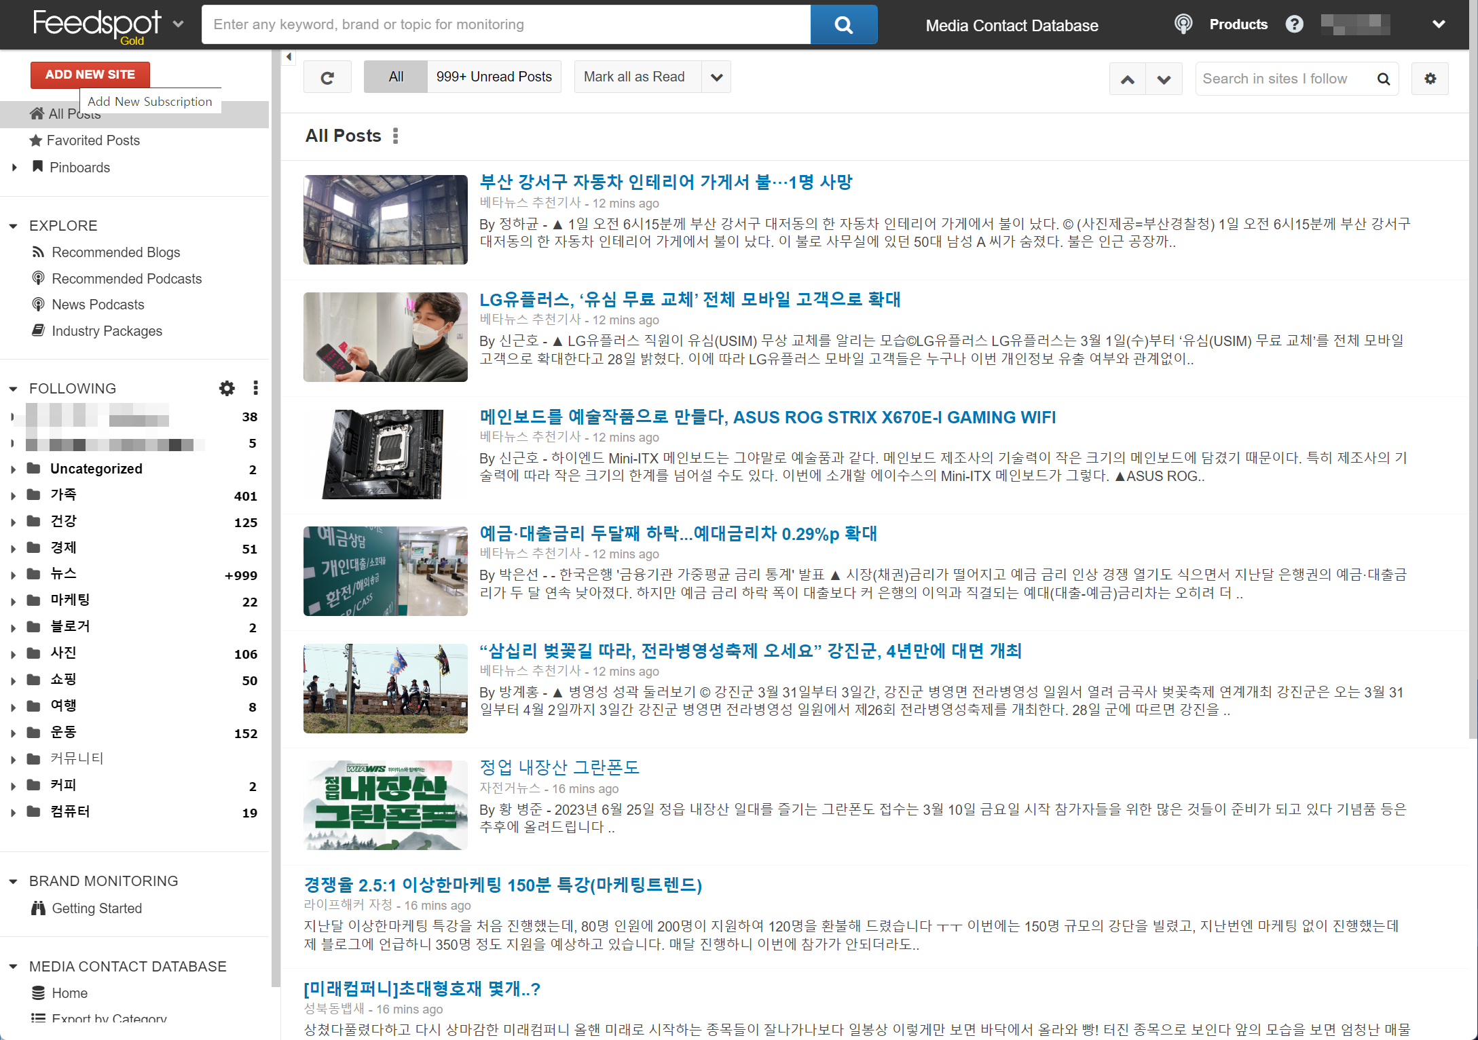Click the blue search magnifier button
This screenshot has width=1478, height=1040.
point(843,25)
